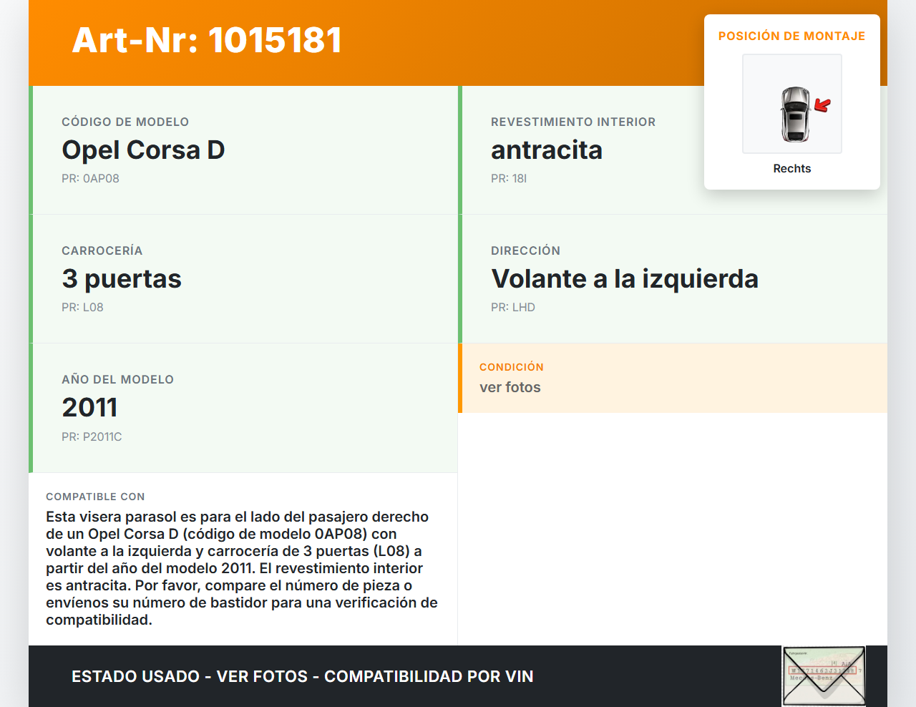Click 'ver fotos' under Condición
The image size is (916, 707).
click(x=510, y=388)
